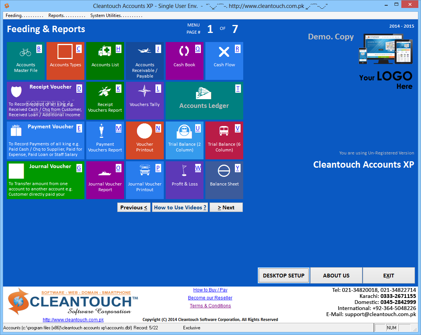
Task: Click shortcut letter R on Cash Flow
Action: tap(237, 49)
